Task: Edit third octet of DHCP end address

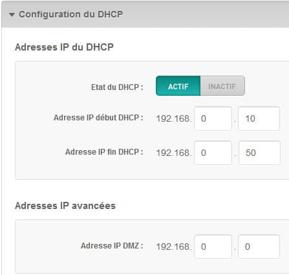Action: point(213,153)
